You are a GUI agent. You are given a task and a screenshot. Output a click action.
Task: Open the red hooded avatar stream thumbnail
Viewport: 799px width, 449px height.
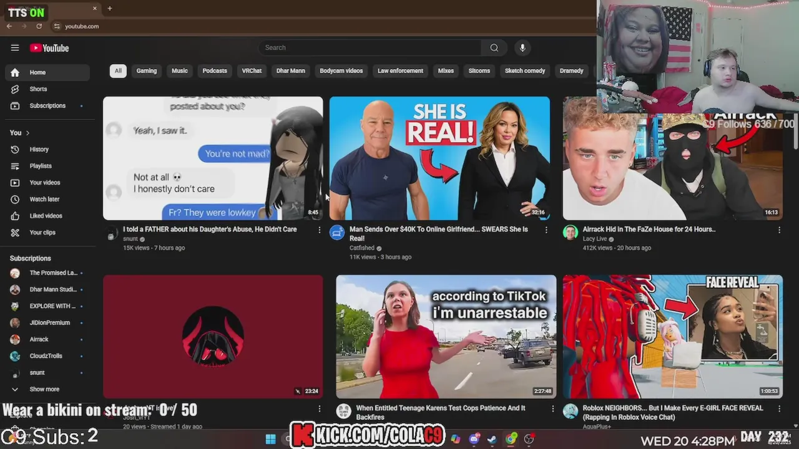(213, 337)
